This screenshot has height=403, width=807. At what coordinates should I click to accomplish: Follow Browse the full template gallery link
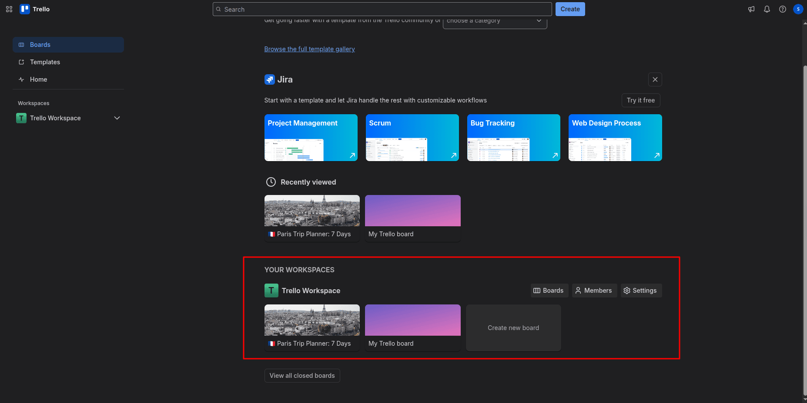tap(310, 49)
